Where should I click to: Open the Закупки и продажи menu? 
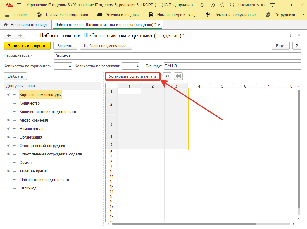[x=118, y=15]
